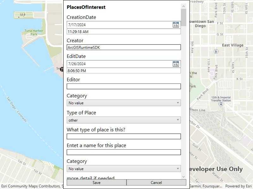This screenshot has width=253, height=189.
Task: Click the scrollbar down arrow on the form
Action: [183, 176]
